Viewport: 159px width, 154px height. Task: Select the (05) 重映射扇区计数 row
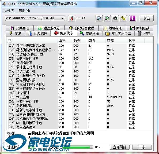tap(79, 58)
